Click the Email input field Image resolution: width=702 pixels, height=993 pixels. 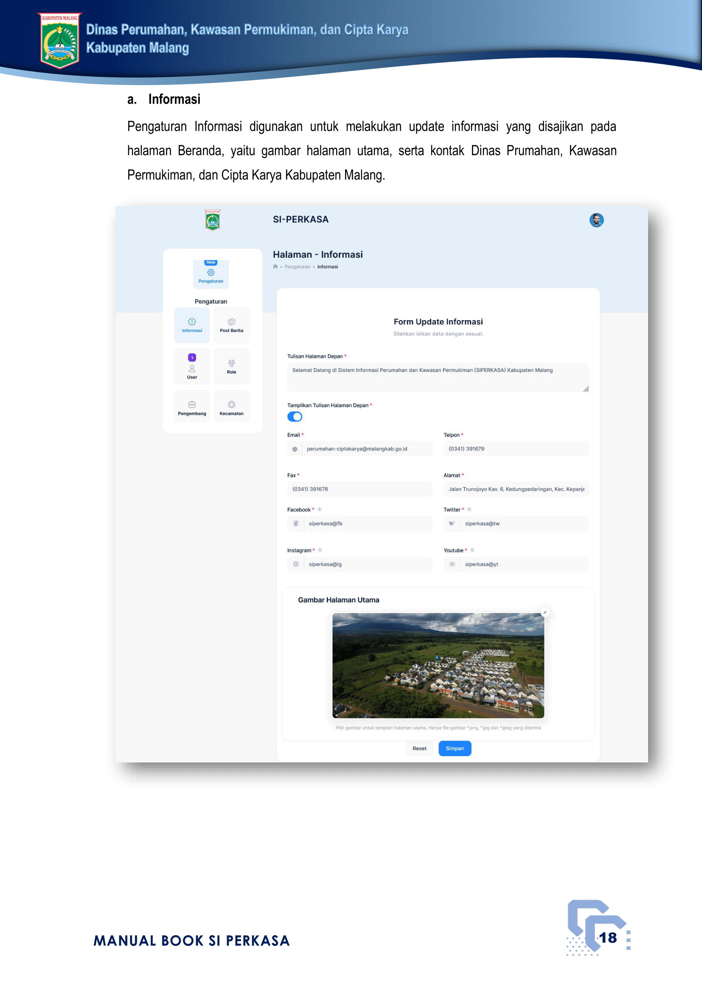[x=367, y=449]
